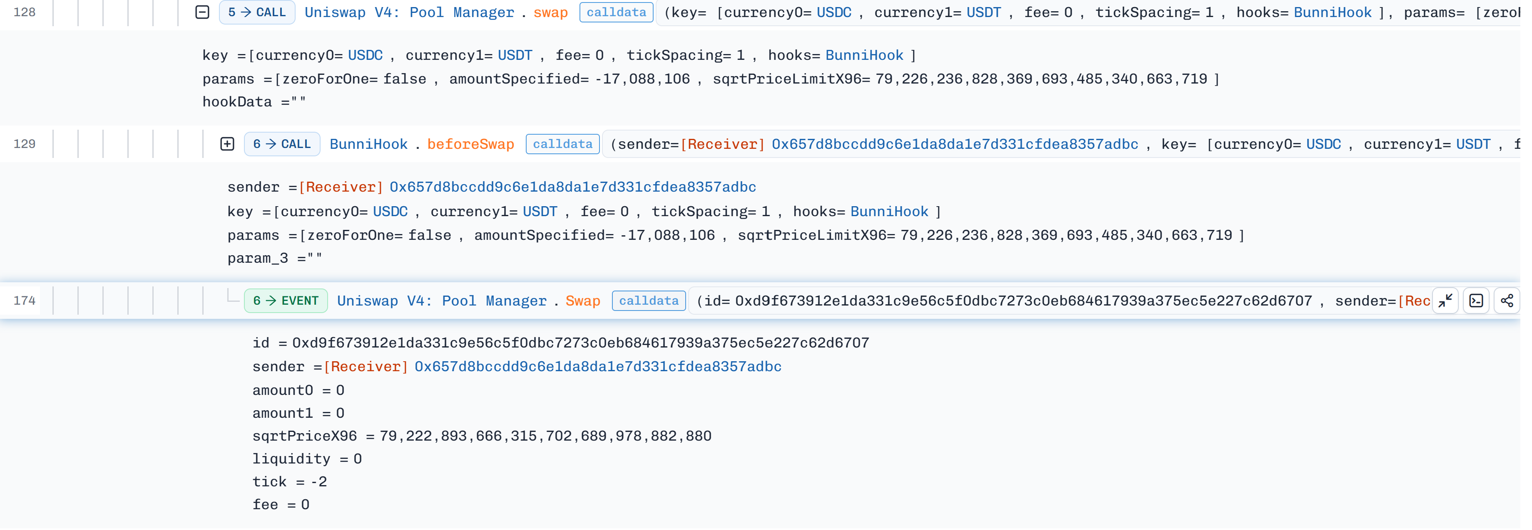
Task: Click the '6 → CALL' badge on line 129
Action: point(282,144)
